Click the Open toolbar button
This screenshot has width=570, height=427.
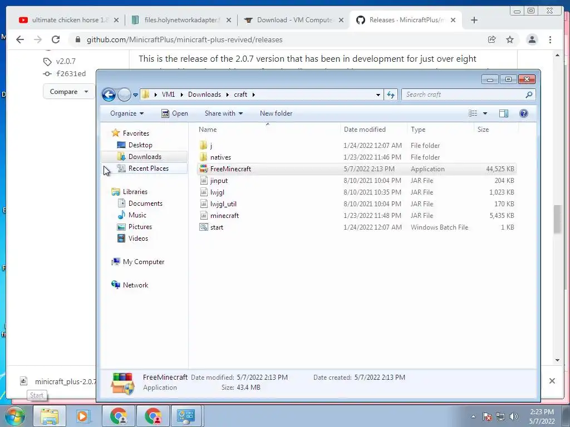click(x=175, y=113)
